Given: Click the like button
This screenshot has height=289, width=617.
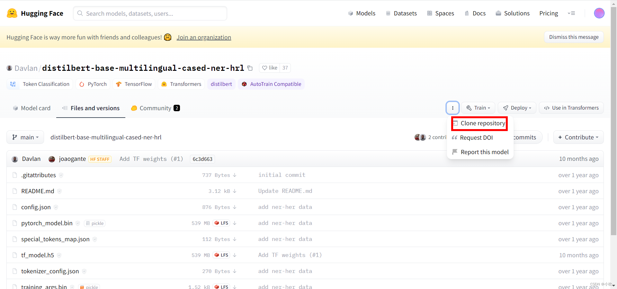Looking at the screenshot, I should (269, 68).
